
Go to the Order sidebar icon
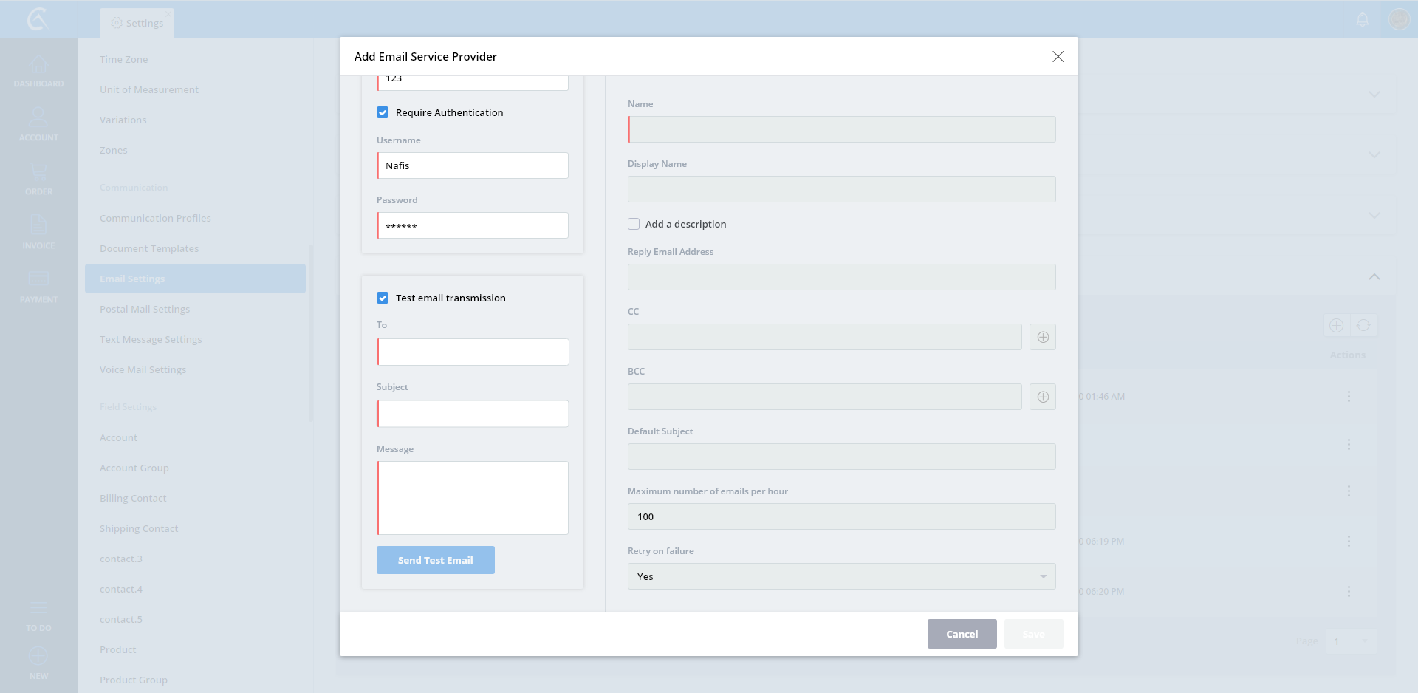click(x=38, y=179)
